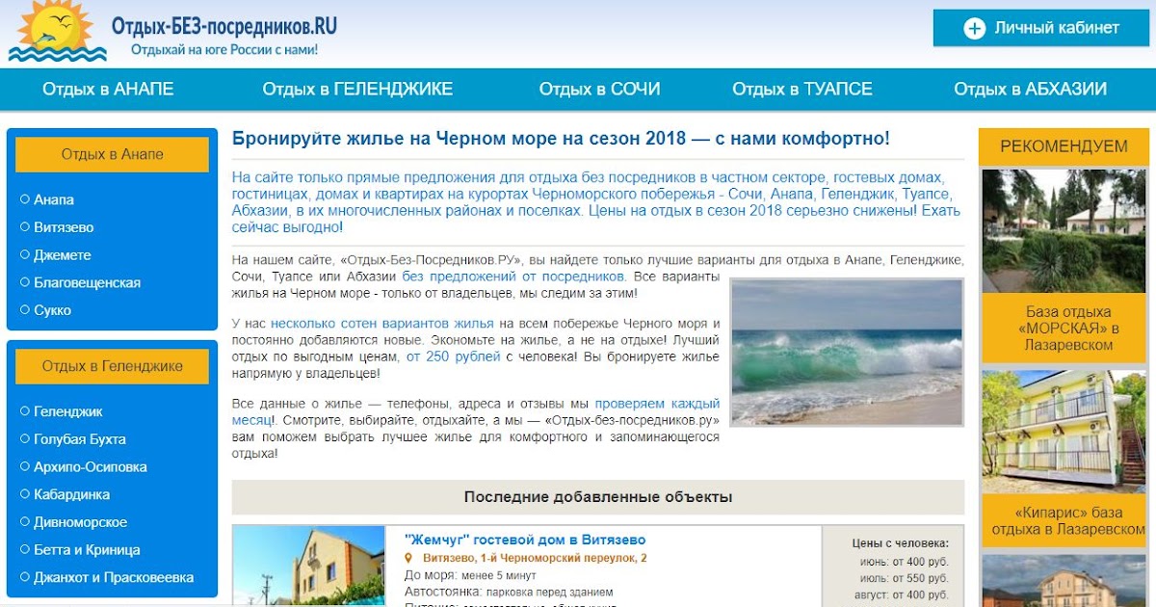Click "Жемчуг" гостевой дом в Витязево title

click(x=525, y=540)
